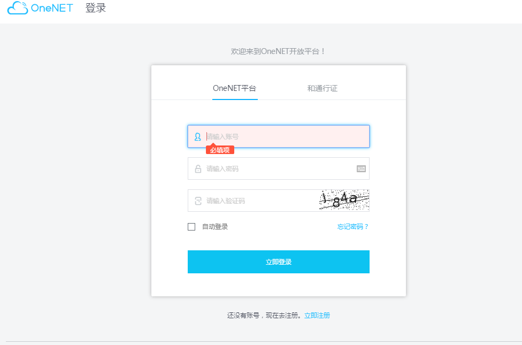
Task: Open the 忘记密码 forgot password link
Action: [352, 226]
